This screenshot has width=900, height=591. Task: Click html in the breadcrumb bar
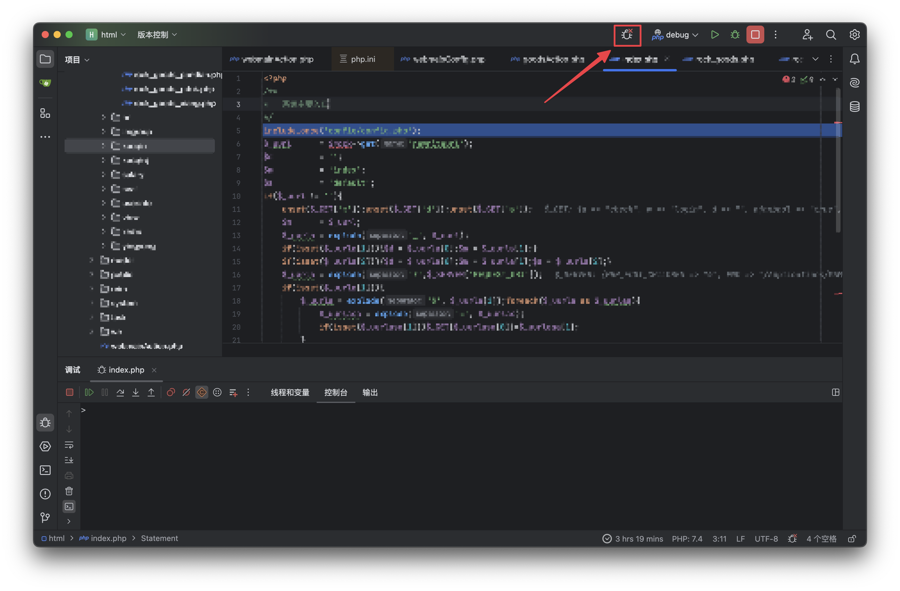[53, 538]
